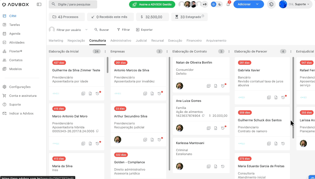
Task: Click the Exportar button
Action: (x=144, y=30)
